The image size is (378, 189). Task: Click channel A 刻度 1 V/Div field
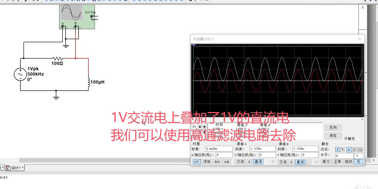click(x=263, y=149)
